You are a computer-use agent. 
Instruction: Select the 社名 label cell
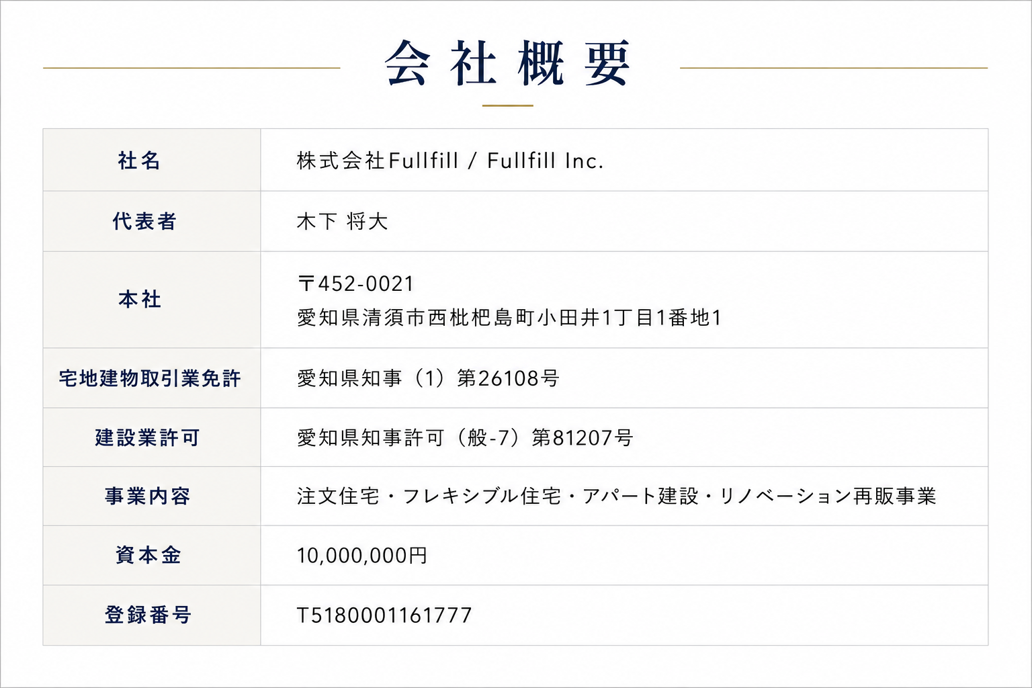pyautogui.click(x=152, y=160)
